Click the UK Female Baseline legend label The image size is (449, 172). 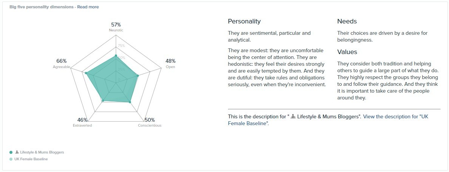coord(31,159)
